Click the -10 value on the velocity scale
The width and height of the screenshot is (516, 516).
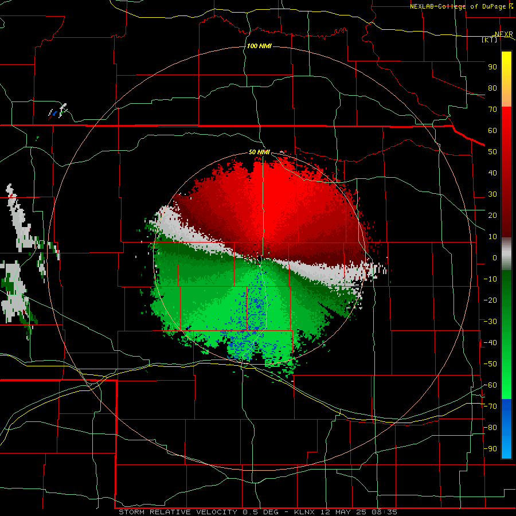[490, 279]
